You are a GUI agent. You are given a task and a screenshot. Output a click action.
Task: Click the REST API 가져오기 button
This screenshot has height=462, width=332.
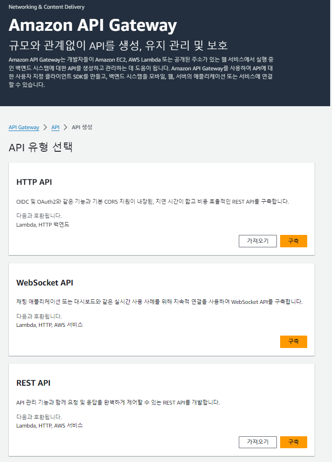click(258, 442)
